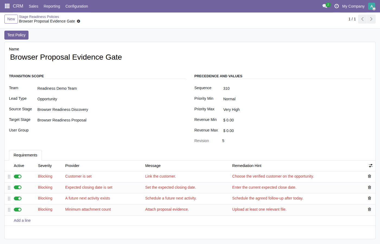
Task: Click Add a line link
Action: pos(22,220)
